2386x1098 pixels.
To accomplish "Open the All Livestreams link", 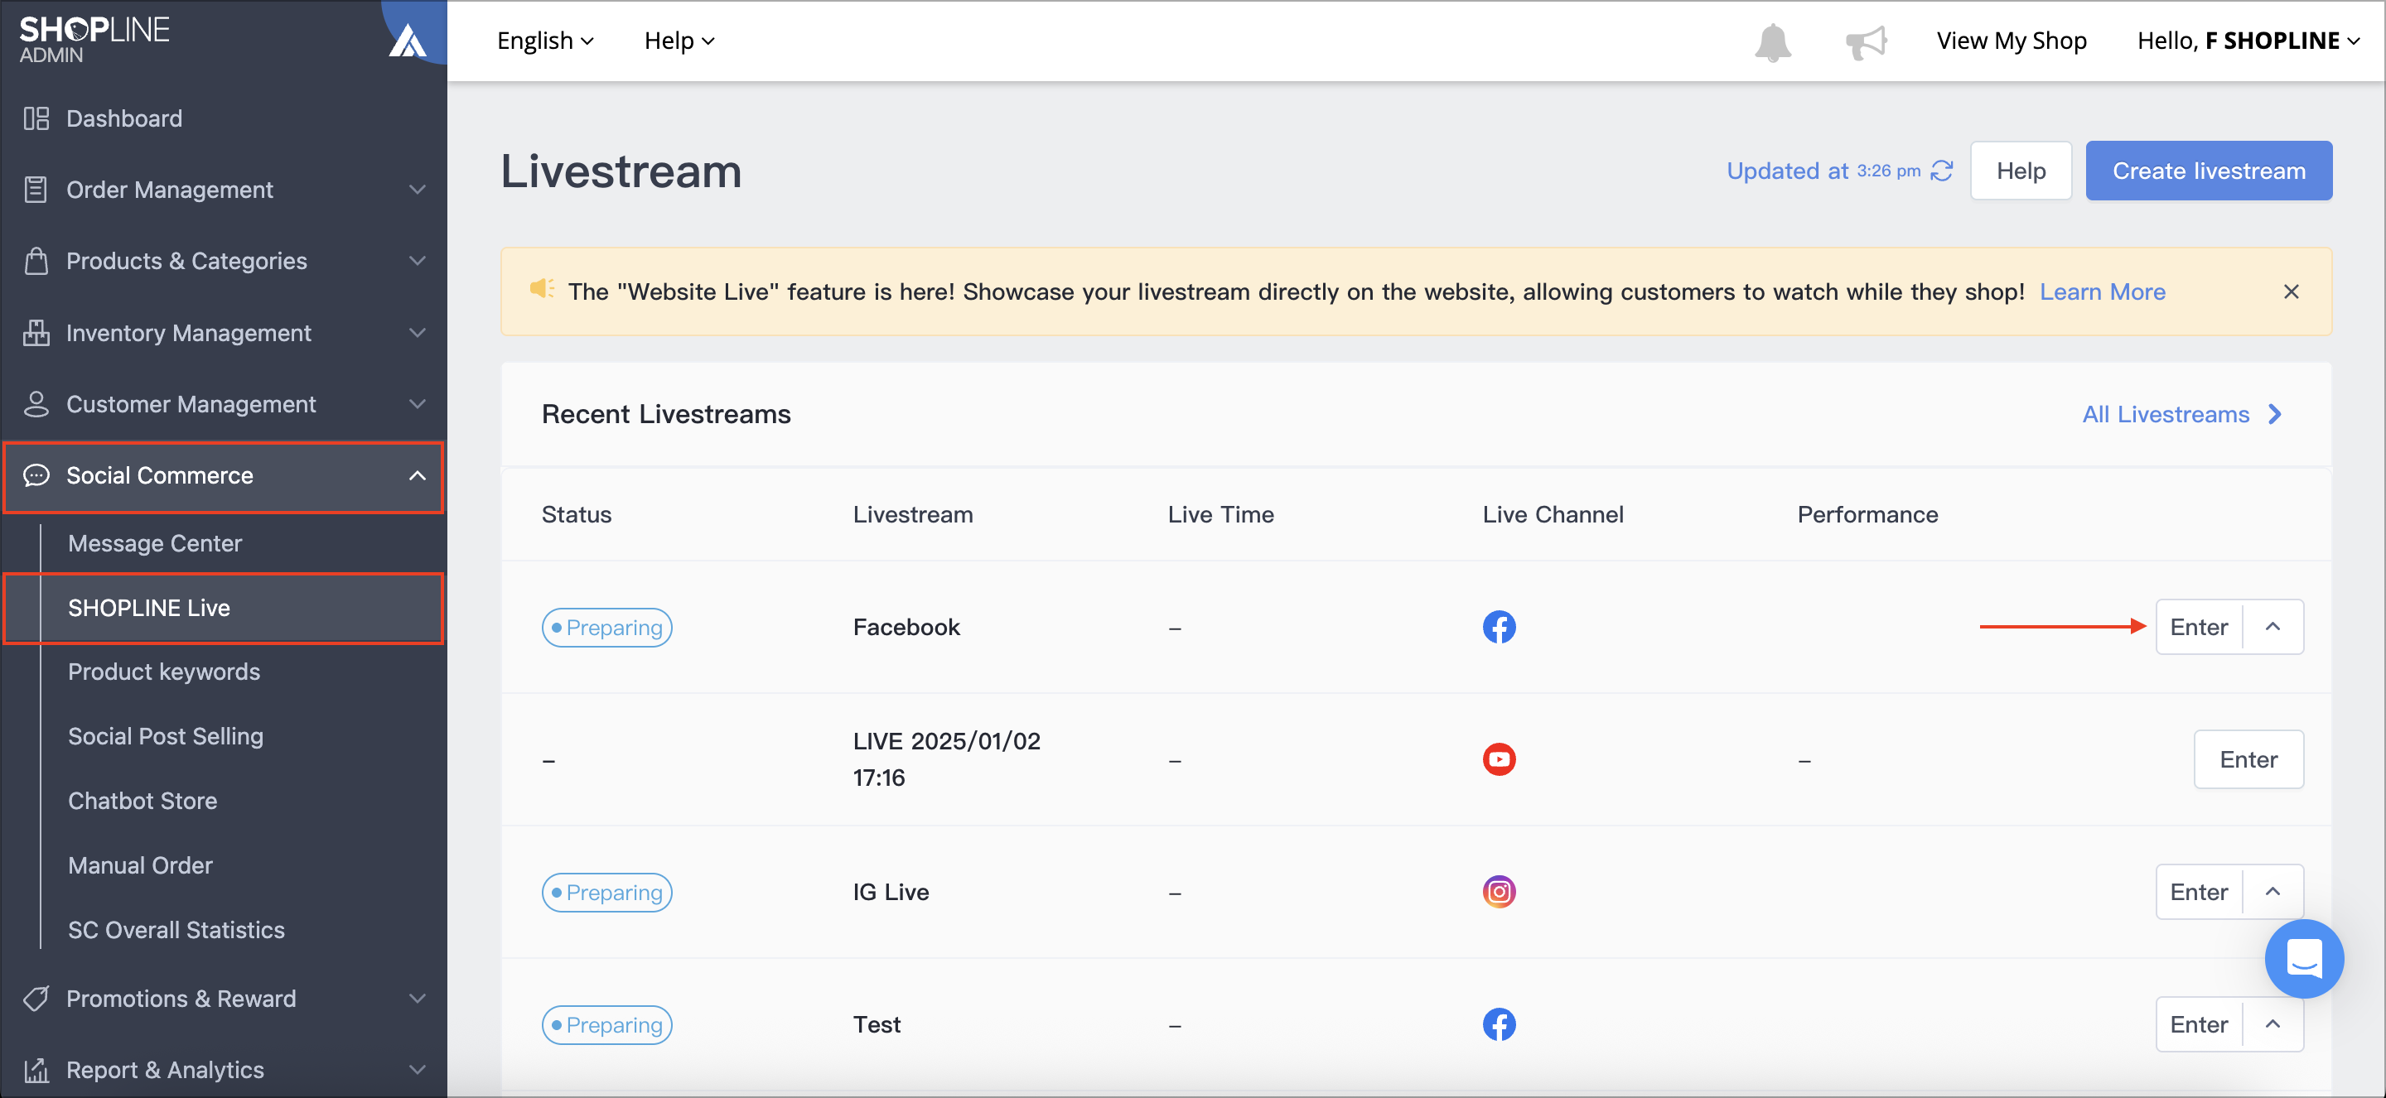I will click(x=2166, y=414).
